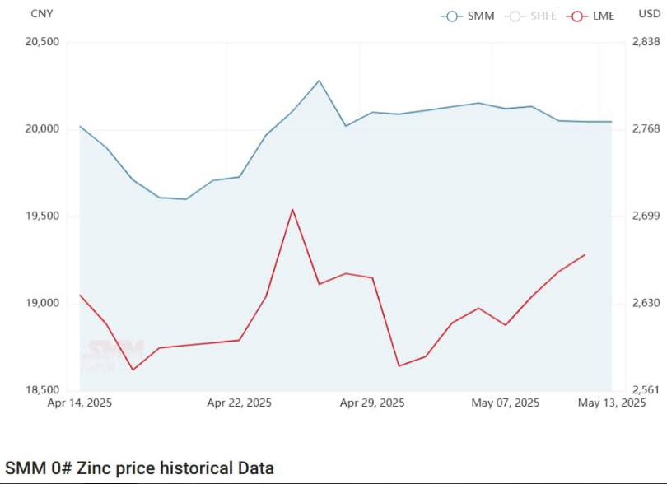Click the blue SMM legend circle marker
This screenshot has width=667, height=484.
[x=452, y=16]
